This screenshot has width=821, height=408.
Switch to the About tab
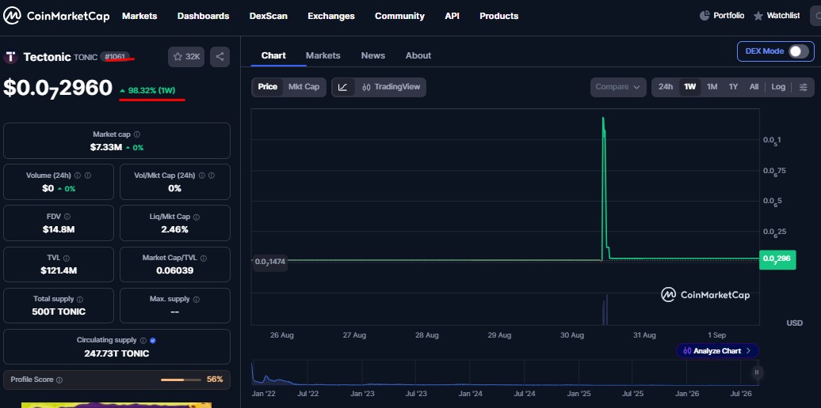point(418,55)
